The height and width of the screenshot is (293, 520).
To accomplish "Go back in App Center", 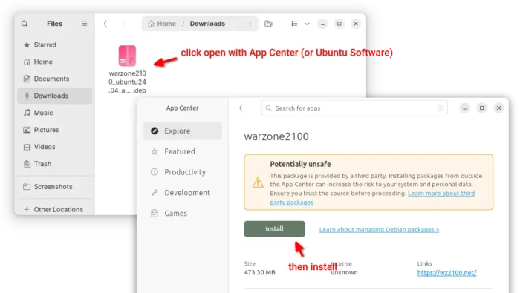I will pos(241,108).
